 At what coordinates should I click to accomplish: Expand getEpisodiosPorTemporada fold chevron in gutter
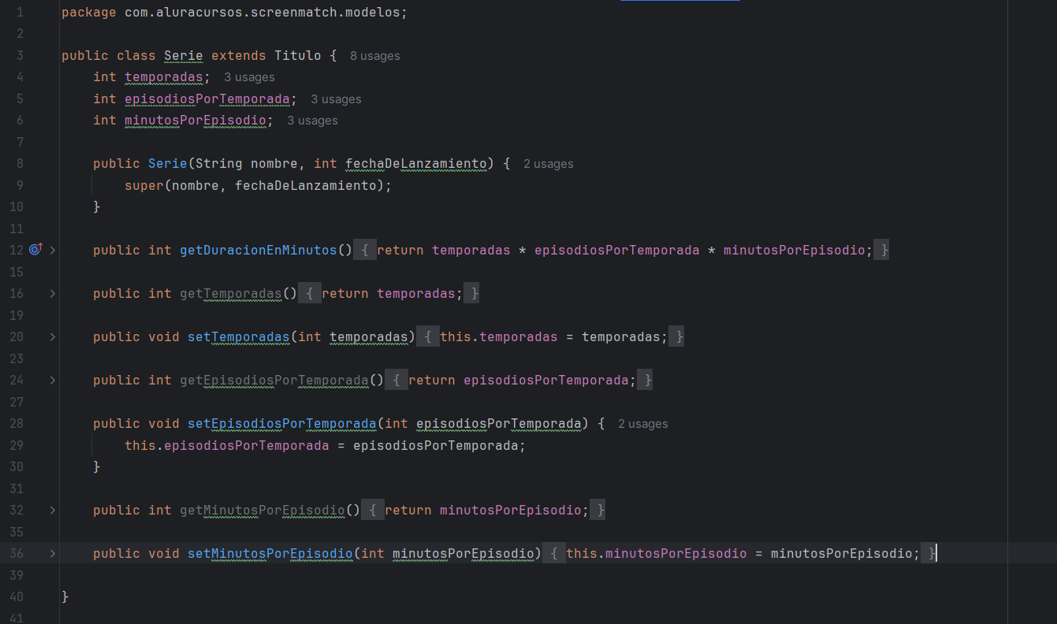tap(52, 380)
